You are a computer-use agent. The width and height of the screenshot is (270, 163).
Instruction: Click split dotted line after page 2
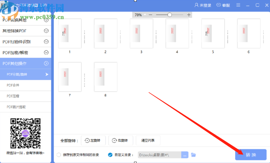click(120, 37)
